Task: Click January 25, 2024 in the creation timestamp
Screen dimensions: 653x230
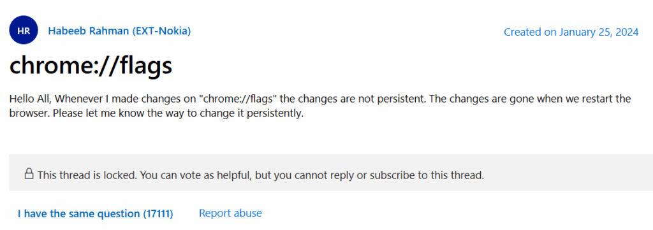Action: (x=599, y=32)
